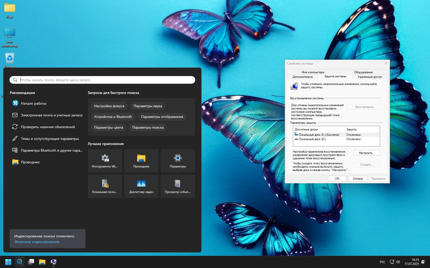This screenshot has width=430, height=268.
Task: Open Event Viewer app tile
Action: coord(178,186)
